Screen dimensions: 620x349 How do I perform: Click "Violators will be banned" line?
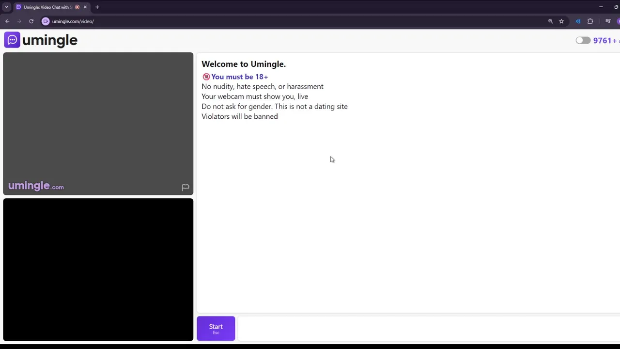pos(240,116)
